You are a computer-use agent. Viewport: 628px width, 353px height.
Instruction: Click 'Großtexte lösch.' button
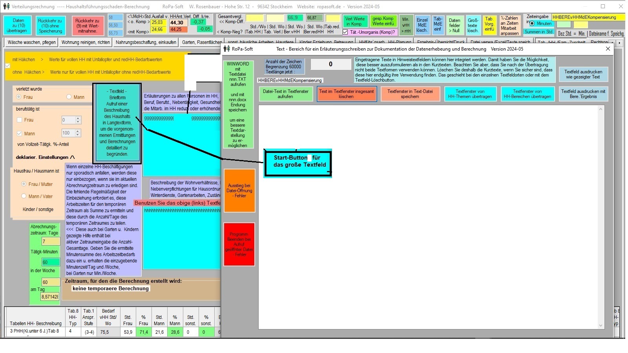click(x=473, y=25)
